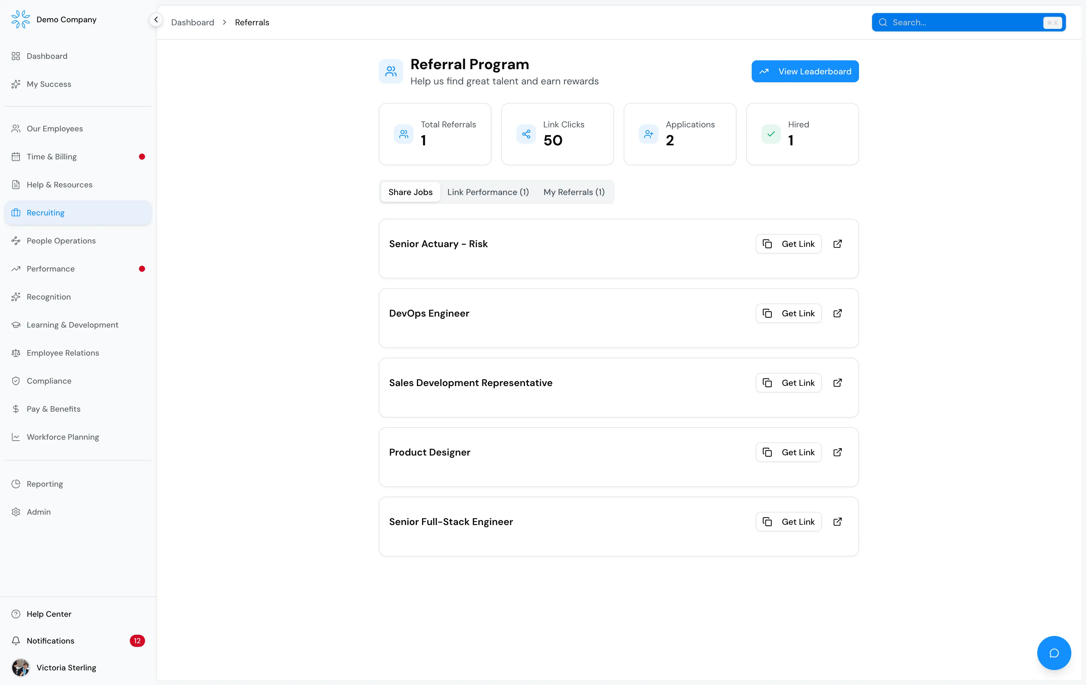Click into the Search field
Viewport: 1086px width, 685px height.
[947, 22]
